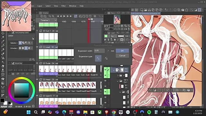Open the expansion width options arrow beside mm
The height and width of the screenshot is (116, 206).
tap(108, 51)
